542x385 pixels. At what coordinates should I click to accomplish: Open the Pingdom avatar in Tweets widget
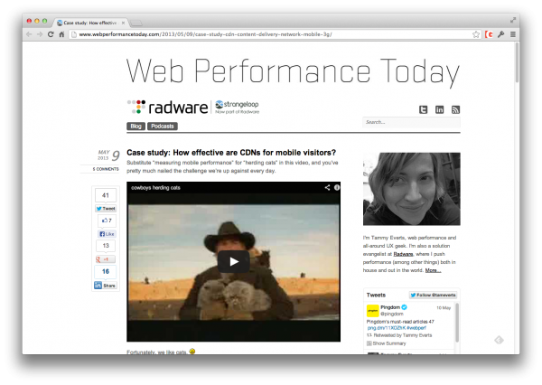tap(372, 311)
